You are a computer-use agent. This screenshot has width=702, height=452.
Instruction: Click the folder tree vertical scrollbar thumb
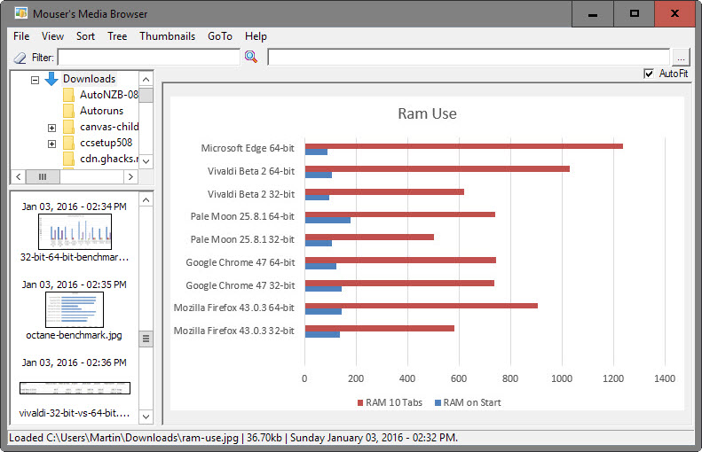[146, 95]
